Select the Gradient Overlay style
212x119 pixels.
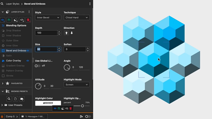tap(16, 66)
